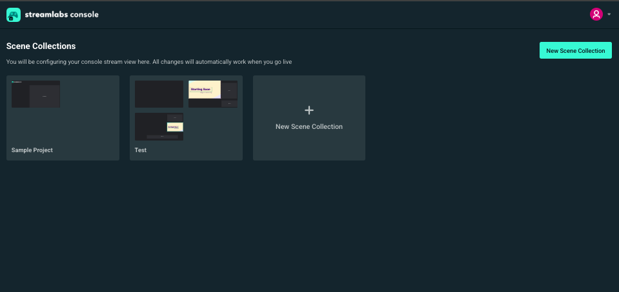
Task: Click the plus icon on the new collection tile
Action: tap(309, 110)
